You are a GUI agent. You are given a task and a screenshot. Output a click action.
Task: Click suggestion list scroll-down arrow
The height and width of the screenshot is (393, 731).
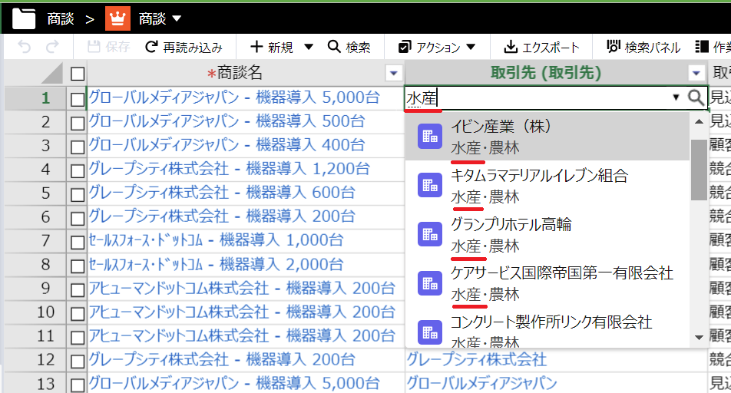pos(699,338)
